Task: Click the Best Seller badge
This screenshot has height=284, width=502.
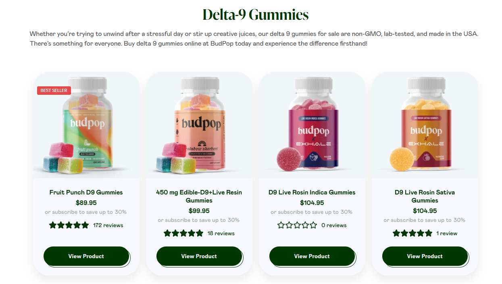Action: pos(54,90)
